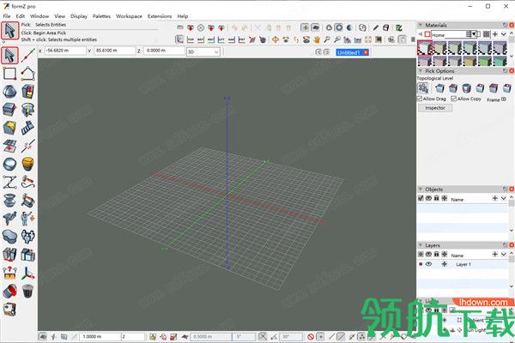This screenshot has width=515, height=343.
Task: Open the Workspace menu
Action: tap(129, 16)
